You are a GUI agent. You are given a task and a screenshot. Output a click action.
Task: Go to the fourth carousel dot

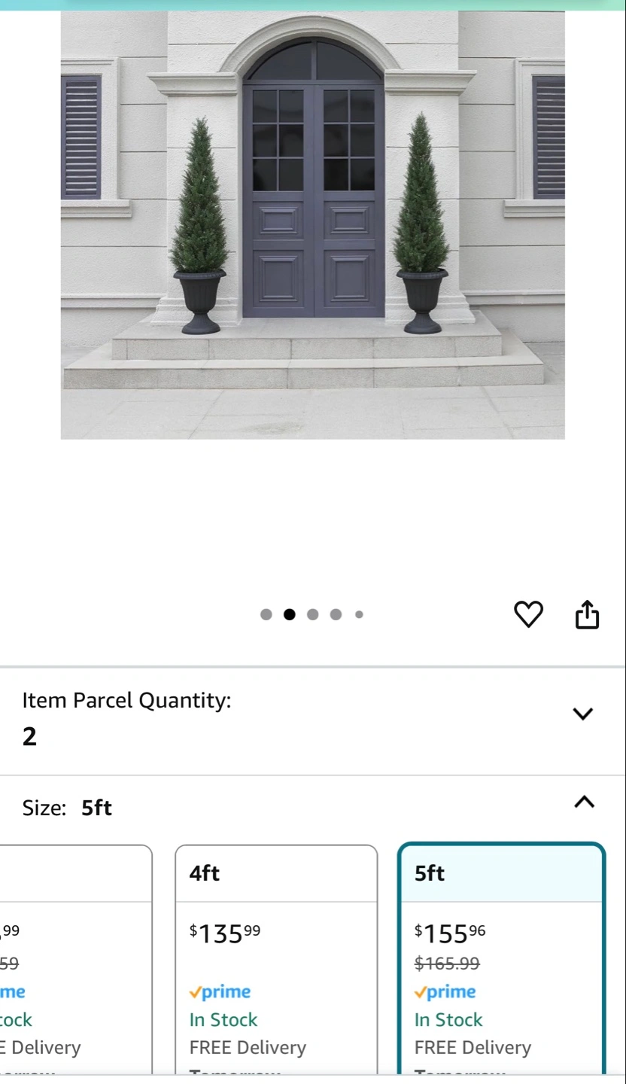click(x=336, y=614)
